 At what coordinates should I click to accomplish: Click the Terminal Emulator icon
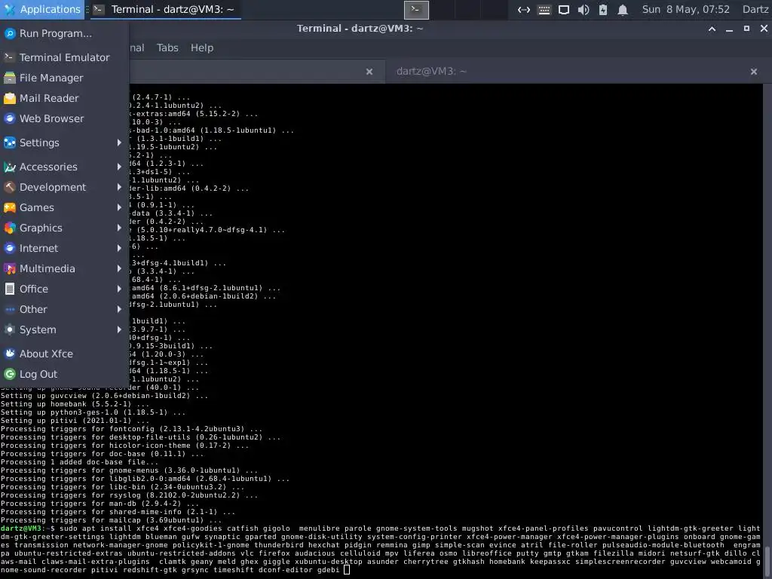(x=9, y=57)
